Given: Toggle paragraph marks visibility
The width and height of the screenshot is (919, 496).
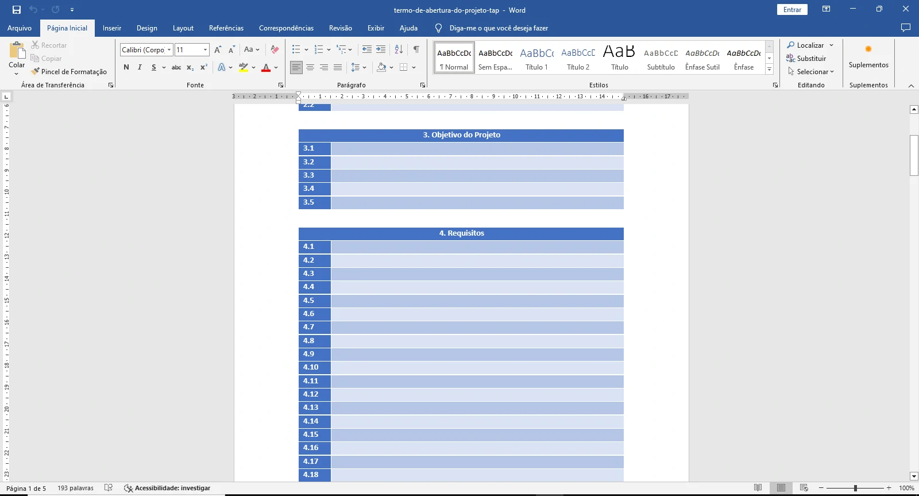Looking at the screenshot, I should 416,50.
